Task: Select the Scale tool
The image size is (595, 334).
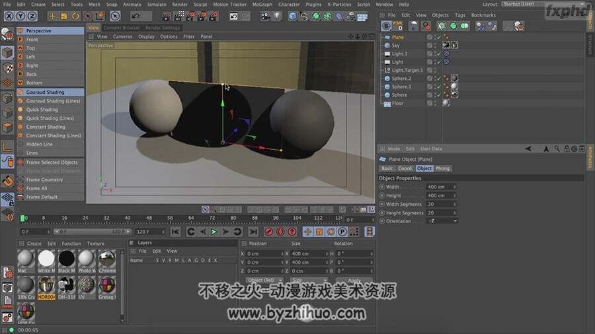Action: 63,17
